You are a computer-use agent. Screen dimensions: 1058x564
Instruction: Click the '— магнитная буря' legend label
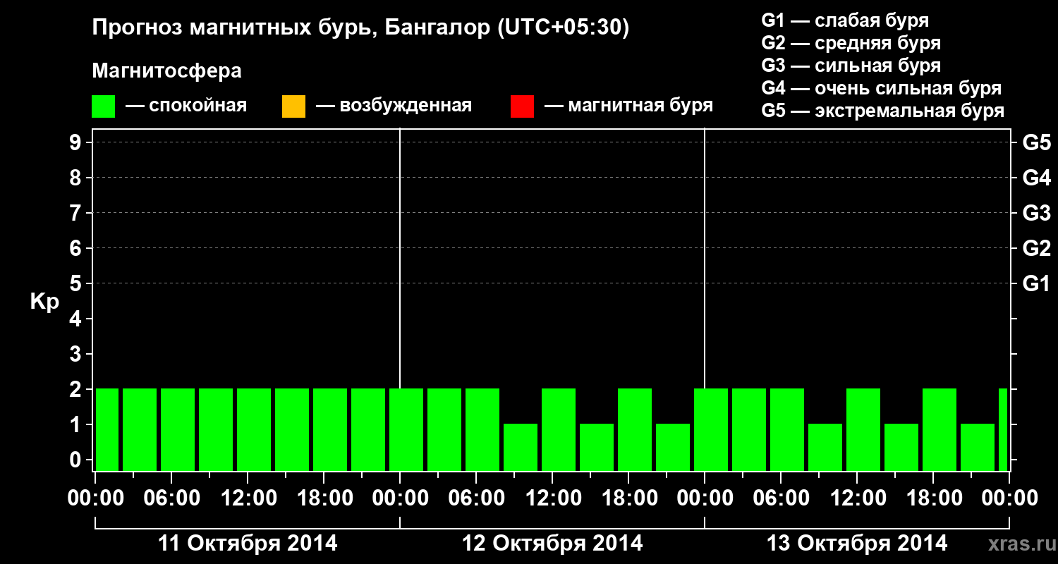[628, 106]
